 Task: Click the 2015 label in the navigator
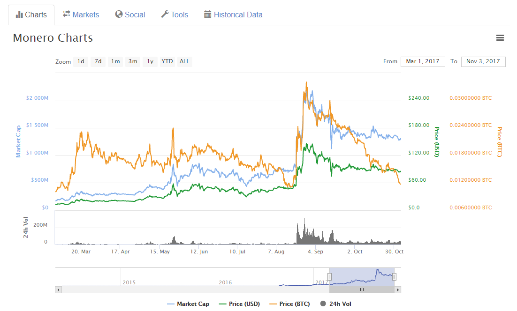[x=129, y=283]
